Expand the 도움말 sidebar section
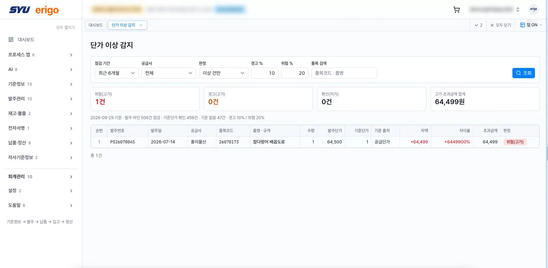 pyautogui.click(x=41, y=205)
